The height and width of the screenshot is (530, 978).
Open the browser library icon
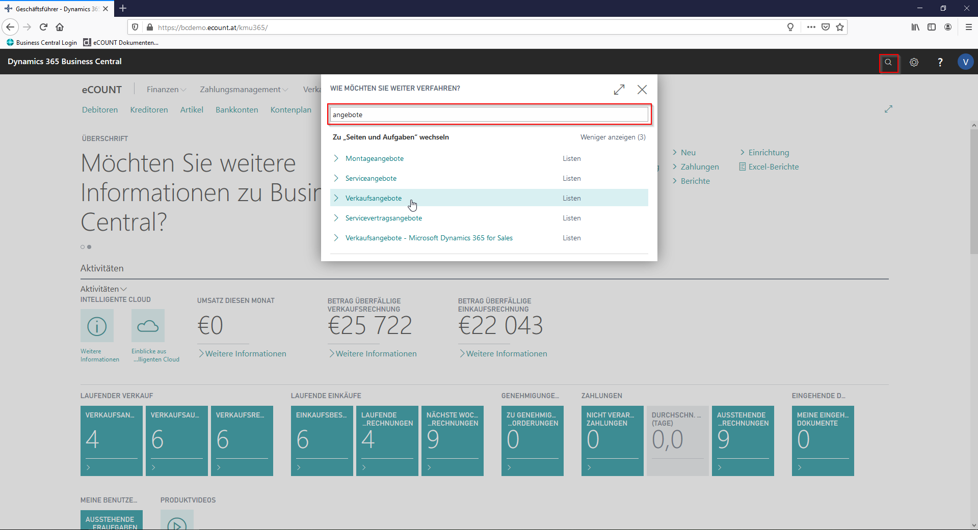click(915, 27)
